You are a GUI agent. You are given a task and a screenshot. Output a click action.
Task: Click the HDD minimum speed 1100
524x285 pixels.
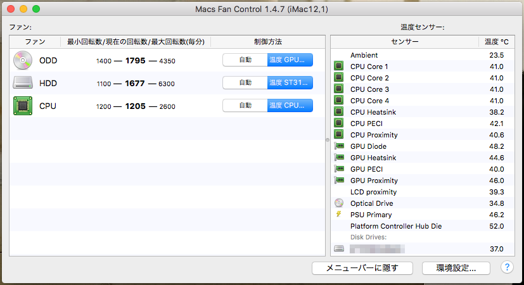point(104,84)
